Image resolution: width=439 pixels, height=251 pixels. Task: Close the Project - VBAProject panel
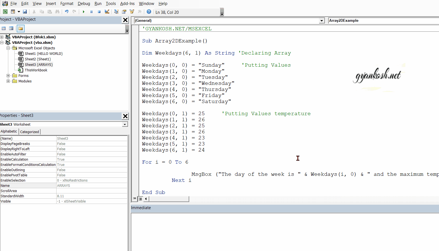(x=125, y=20)
